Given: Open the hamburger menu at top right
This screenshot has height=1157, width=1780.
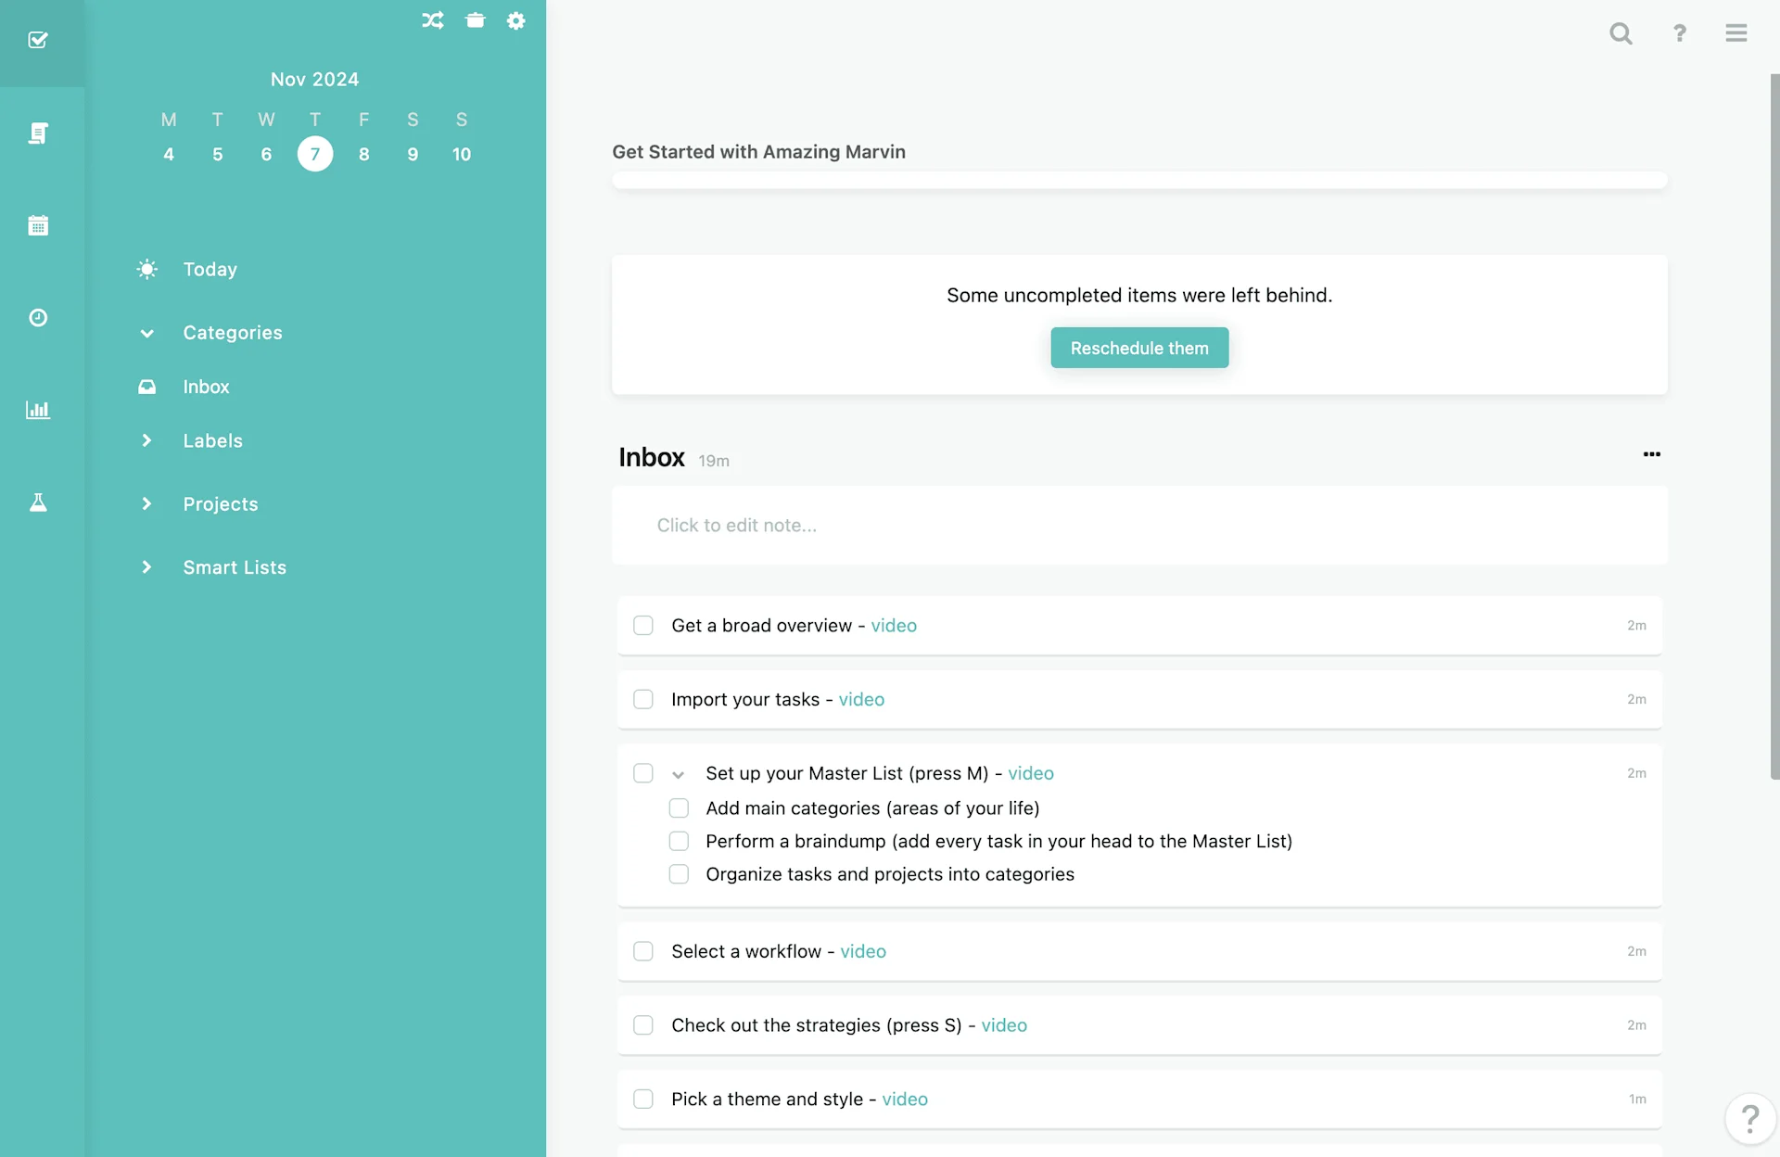Looking at the screenshot, I should point(1735,33).
